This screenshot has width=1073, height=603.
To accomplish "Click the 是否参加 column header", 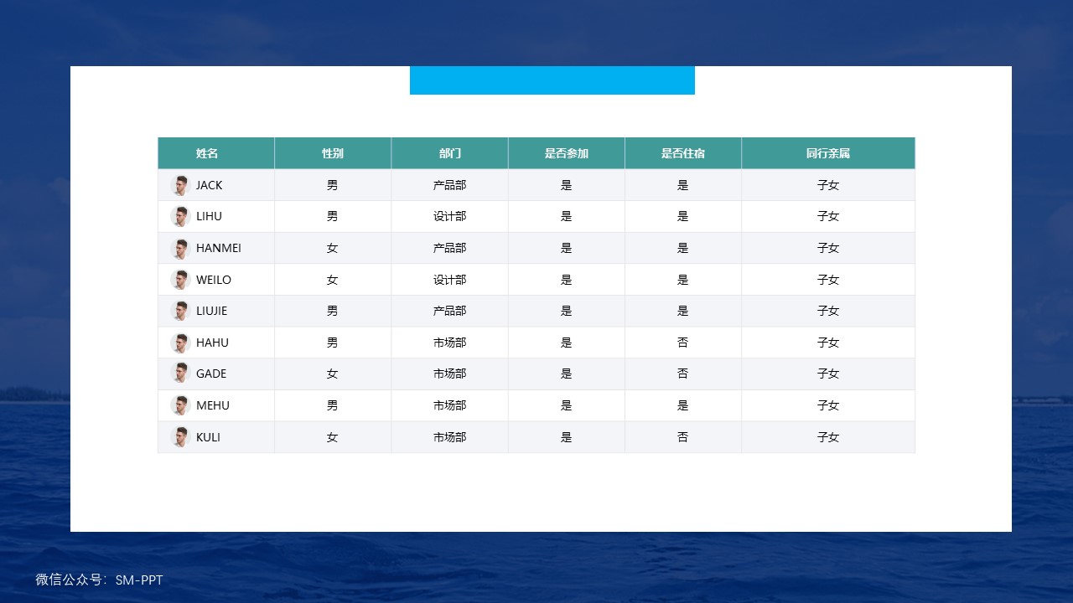I will pyautogui.click(x=567, y=153).
